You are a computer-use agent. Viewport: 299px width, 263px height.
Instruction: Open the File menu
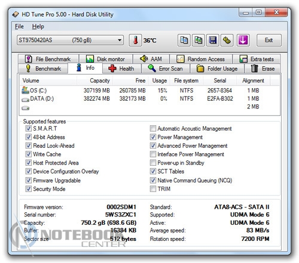pyautogui.click(x=19, y=26)
